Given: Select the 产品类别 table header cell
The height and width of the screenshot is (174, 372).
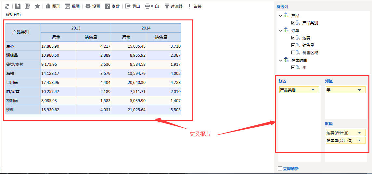Looking at the screenshot, I should pyautogui.click(x=23, y=32).
